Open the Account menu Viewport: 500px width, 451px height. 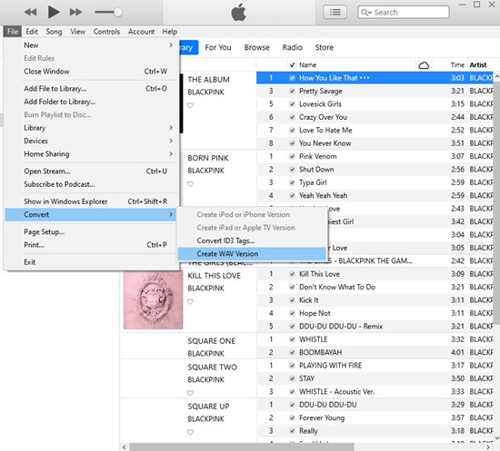pyautogui.click(x=141, y=32)
